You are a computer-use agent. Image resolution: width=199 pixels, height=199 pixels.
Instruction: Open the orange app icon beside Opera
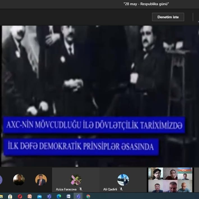[x=30, y=196]
